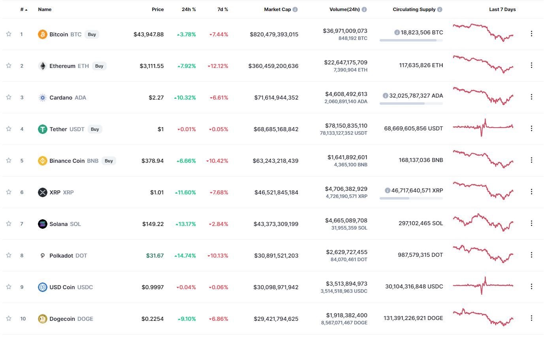
Task: Click the Solana logo icon
Action: coord(42,224)
